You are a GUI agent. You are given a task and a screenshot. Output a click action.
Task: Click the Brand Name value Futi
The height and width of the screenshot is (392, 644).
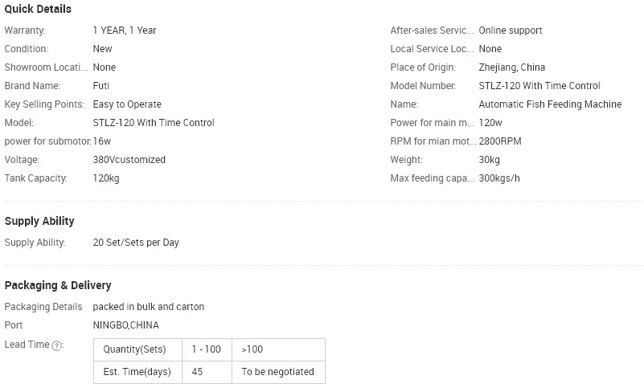click(101, 86)
